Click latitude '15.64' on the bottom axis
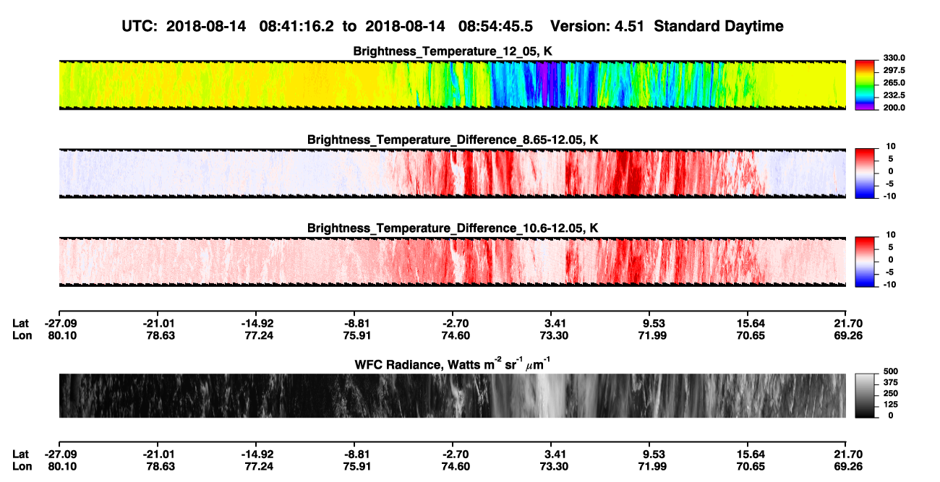 pos(751,454)
